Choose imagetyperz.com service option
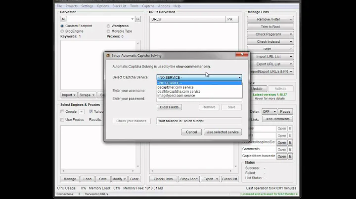 [199, 96]
